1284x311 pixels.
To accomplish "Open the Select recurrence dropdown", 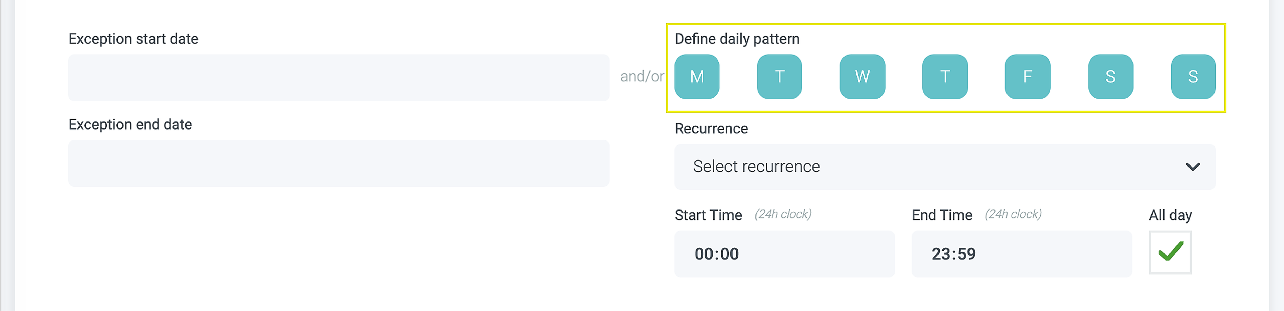I will 933,167.
